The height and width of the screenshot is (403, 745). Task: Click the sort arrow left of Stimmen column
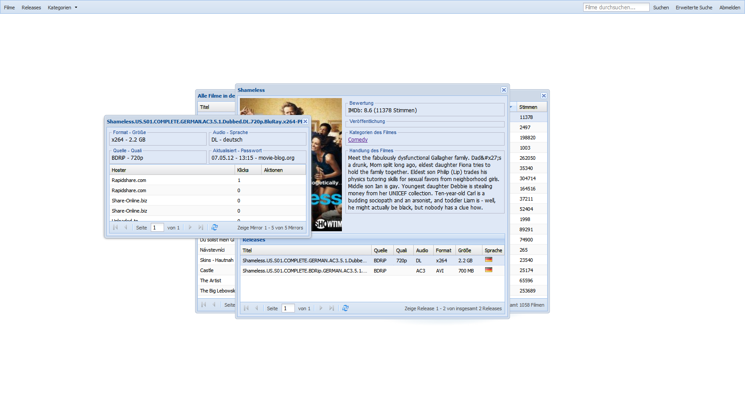coord(511,107)
